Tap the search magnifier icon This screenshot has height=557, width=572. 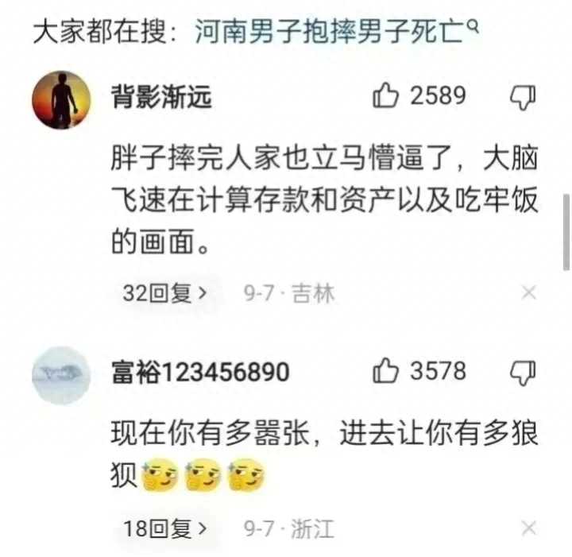click(x=473, y=26)
